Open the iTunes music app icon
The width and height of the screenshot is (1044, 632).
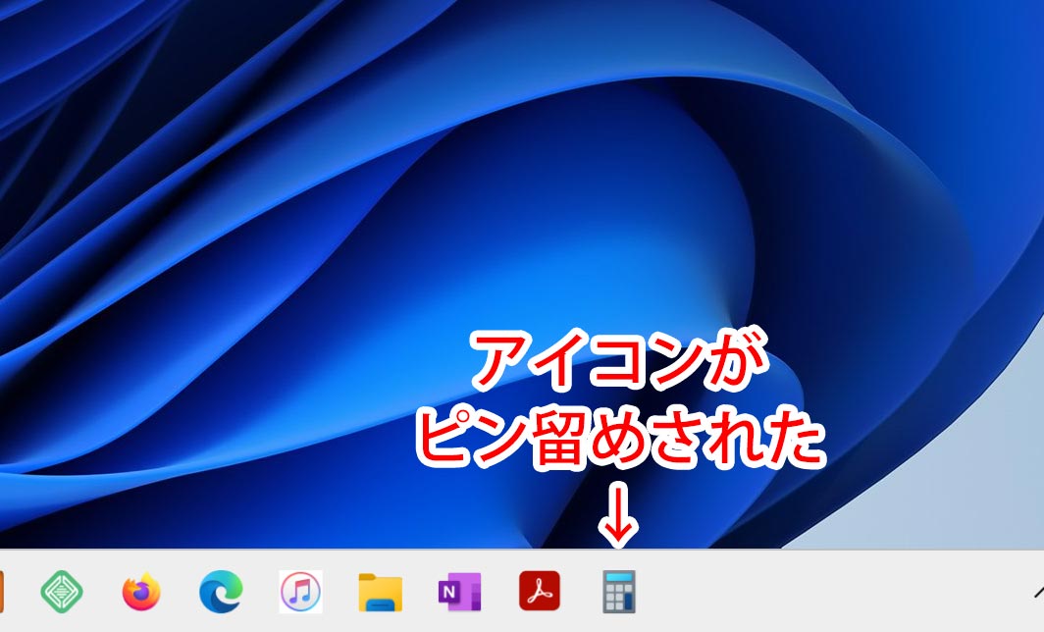tap(300, 592)
